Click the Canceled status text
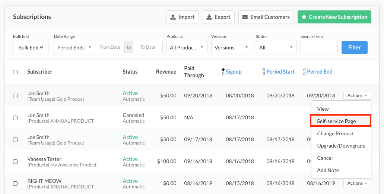The height and width of the screenshot is (194, 384). coord(133,115)
